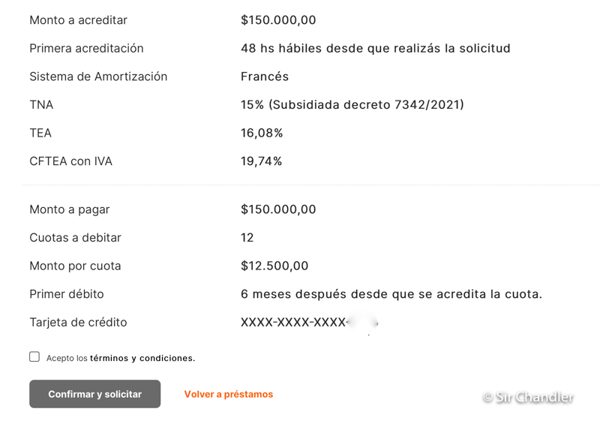Click the Monto a acreditar label
Image resolution: width=600 pixels, height=421 pixels.
coord(78,20)
